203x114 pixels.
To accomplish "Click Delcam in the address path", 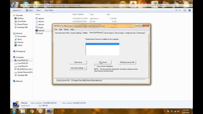I will click(x=71, y=5).
